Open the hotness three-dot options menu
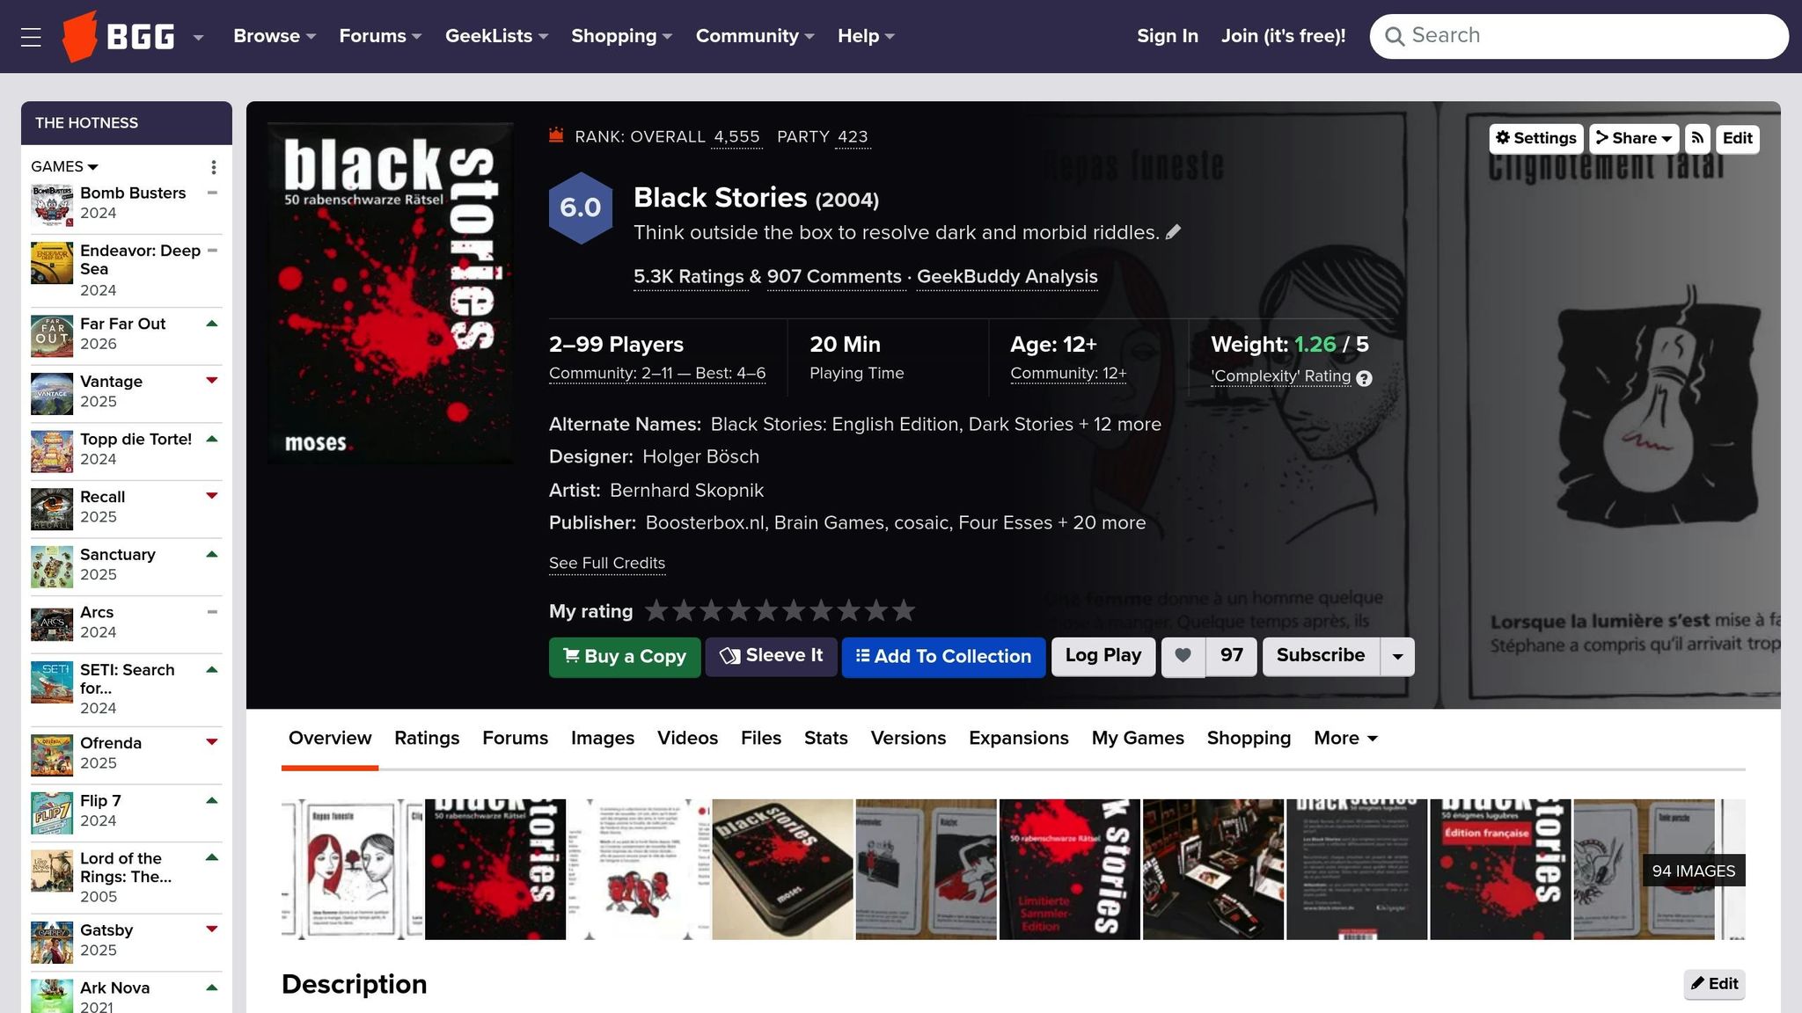Image resolution: width=1802 pixels, height=1013 pixels. (213, 167)
